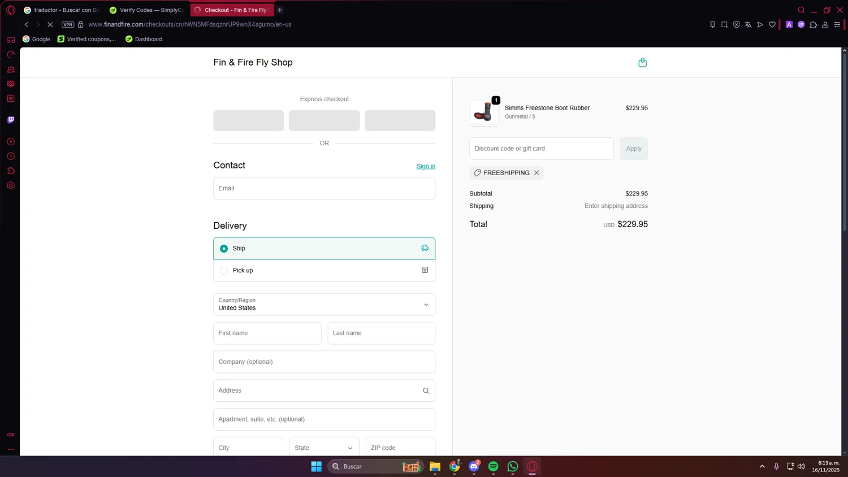The height and width of the screenshot is (477, 848).
Task: Select the Ship delivery option
Action: click(324, 248)
